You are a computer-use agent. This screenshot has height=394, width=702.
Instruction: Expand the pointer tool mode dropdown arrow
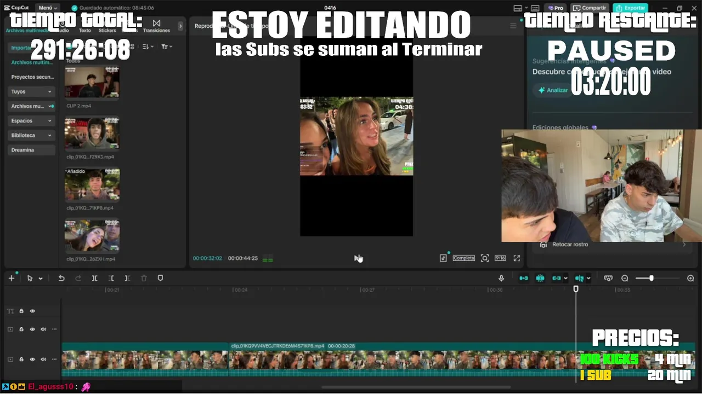point(40,279)
